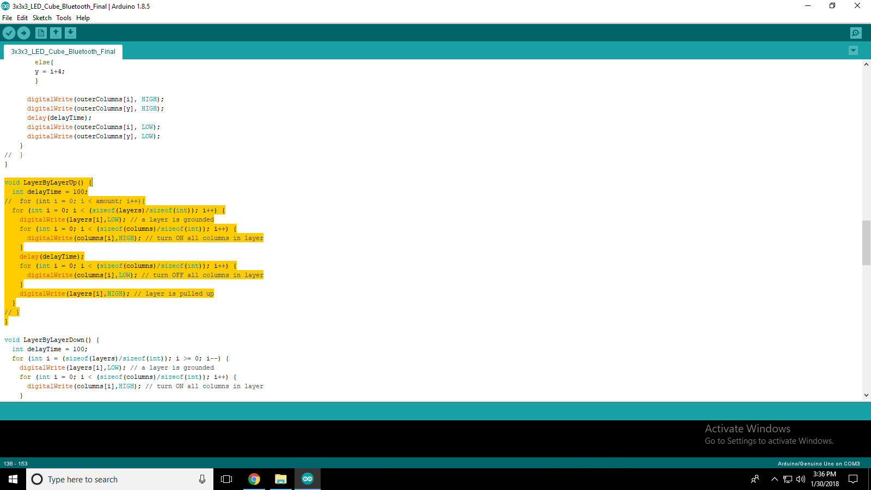
Task: Click 'int delayTime = 100;' in LayerByLayerDown
Action: click(50, 349)
